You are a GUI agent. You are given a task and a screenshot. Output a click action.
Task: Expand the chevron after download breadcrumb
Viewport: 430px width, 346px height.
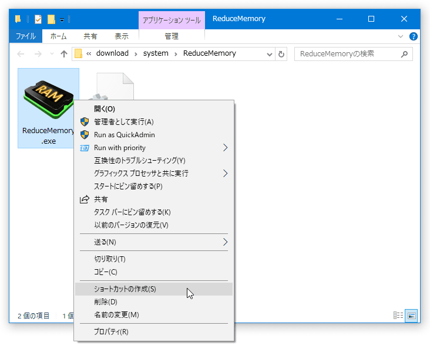(x=136, y=54)
